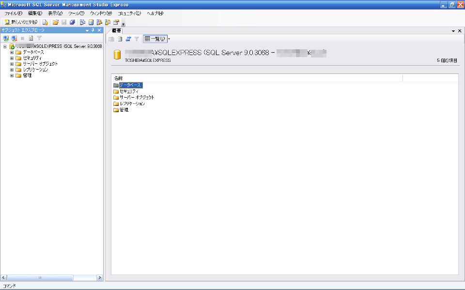Screen dimensions: 465x290
Task: Click the Summary page toolbar icon
Action: 91,22
